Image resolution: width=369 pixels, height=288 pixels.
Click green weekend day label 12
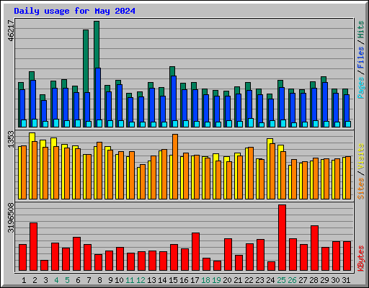pos(141,280)
